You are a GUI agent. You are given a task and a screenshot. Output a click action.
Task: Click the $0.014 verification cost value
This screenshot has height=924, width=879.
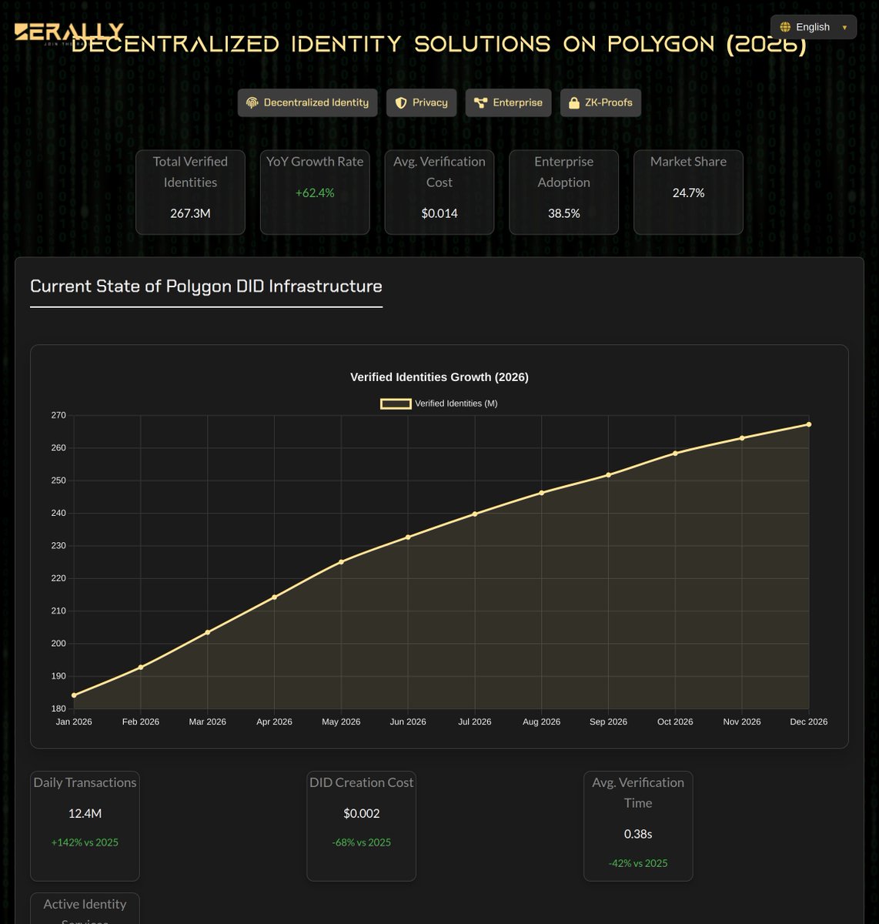pos(439,213)
